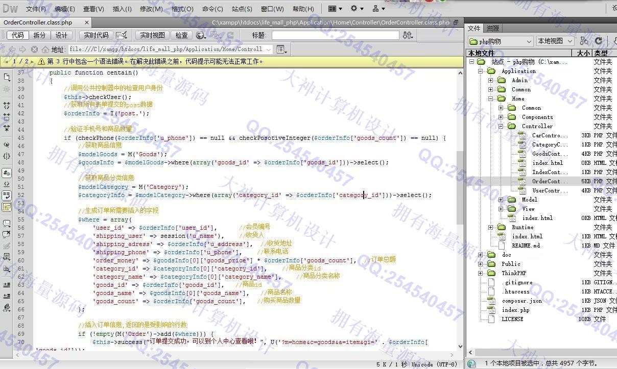
Task: Expand the Runtime folder
Action: pyautogui.click(x=490, y=227)
